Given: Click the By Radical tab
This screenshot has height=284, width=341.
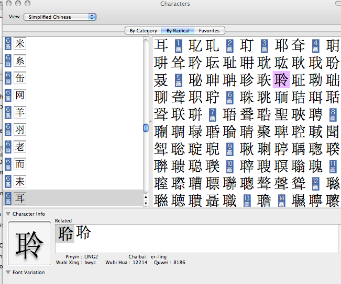Looking at the screenshot, I should [x=178, y=31].
